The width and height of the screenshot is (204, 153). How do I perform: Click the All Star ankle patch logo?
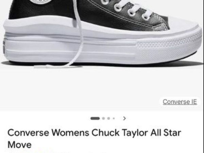41,2
